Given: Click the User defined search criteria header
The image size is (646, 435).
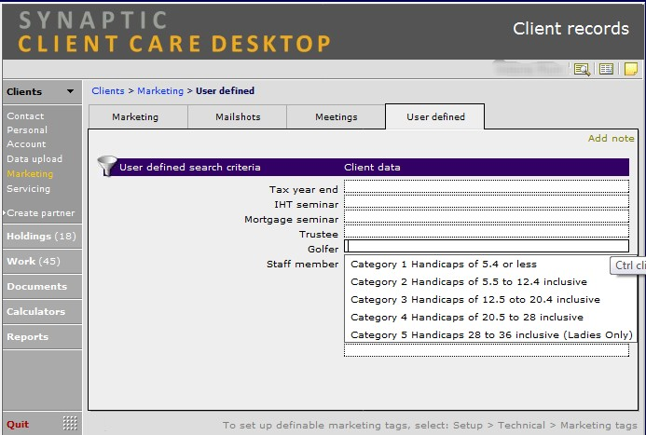Looking at the screenshot, I should [190, 167].
